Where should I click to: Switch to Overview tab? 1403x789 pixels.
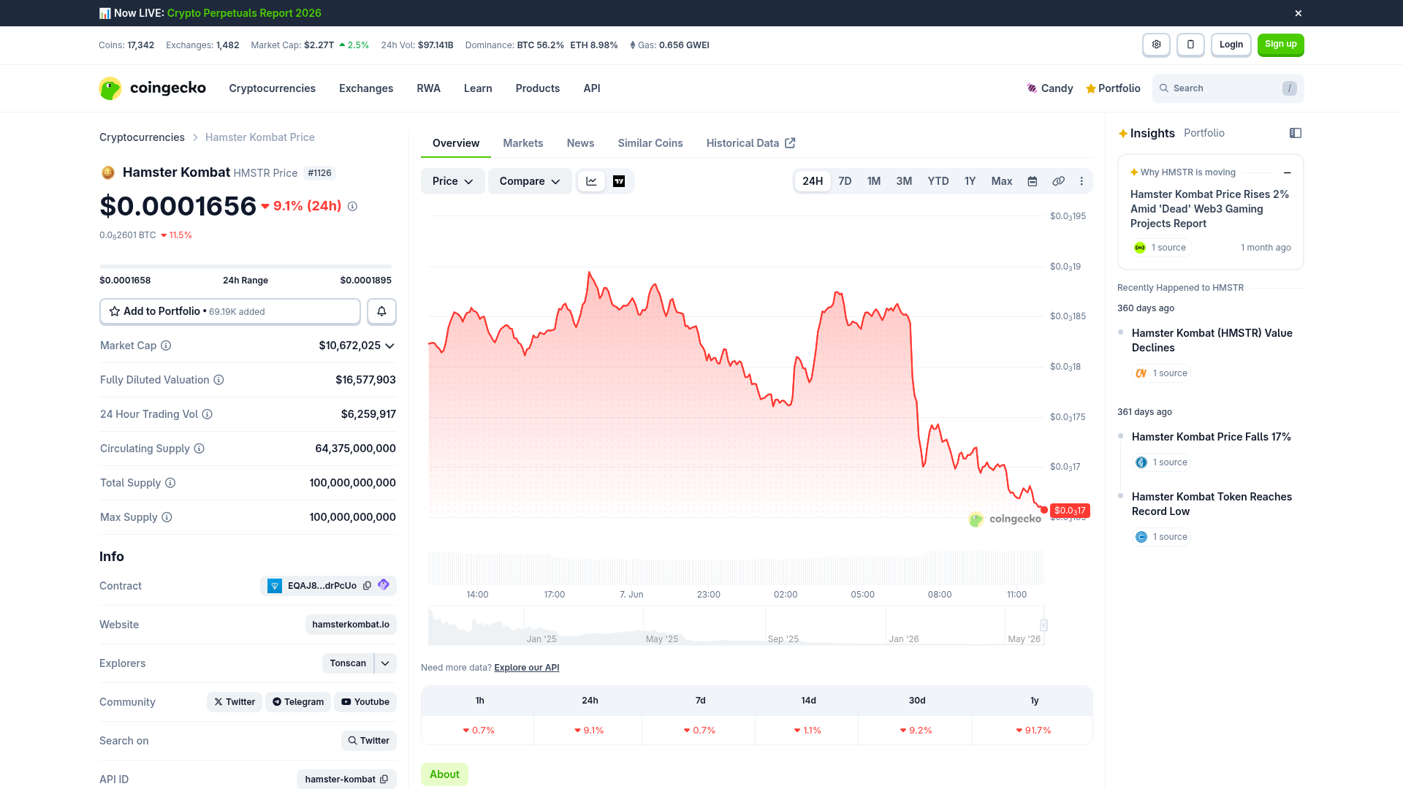[x=456, y=143]
